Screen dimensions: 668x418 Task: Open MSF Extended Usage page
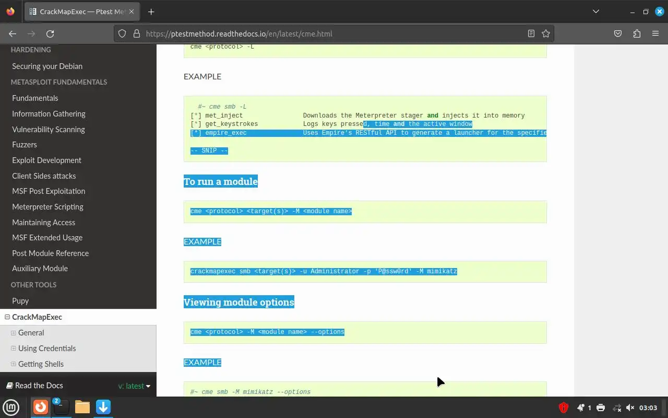(47, 238)
